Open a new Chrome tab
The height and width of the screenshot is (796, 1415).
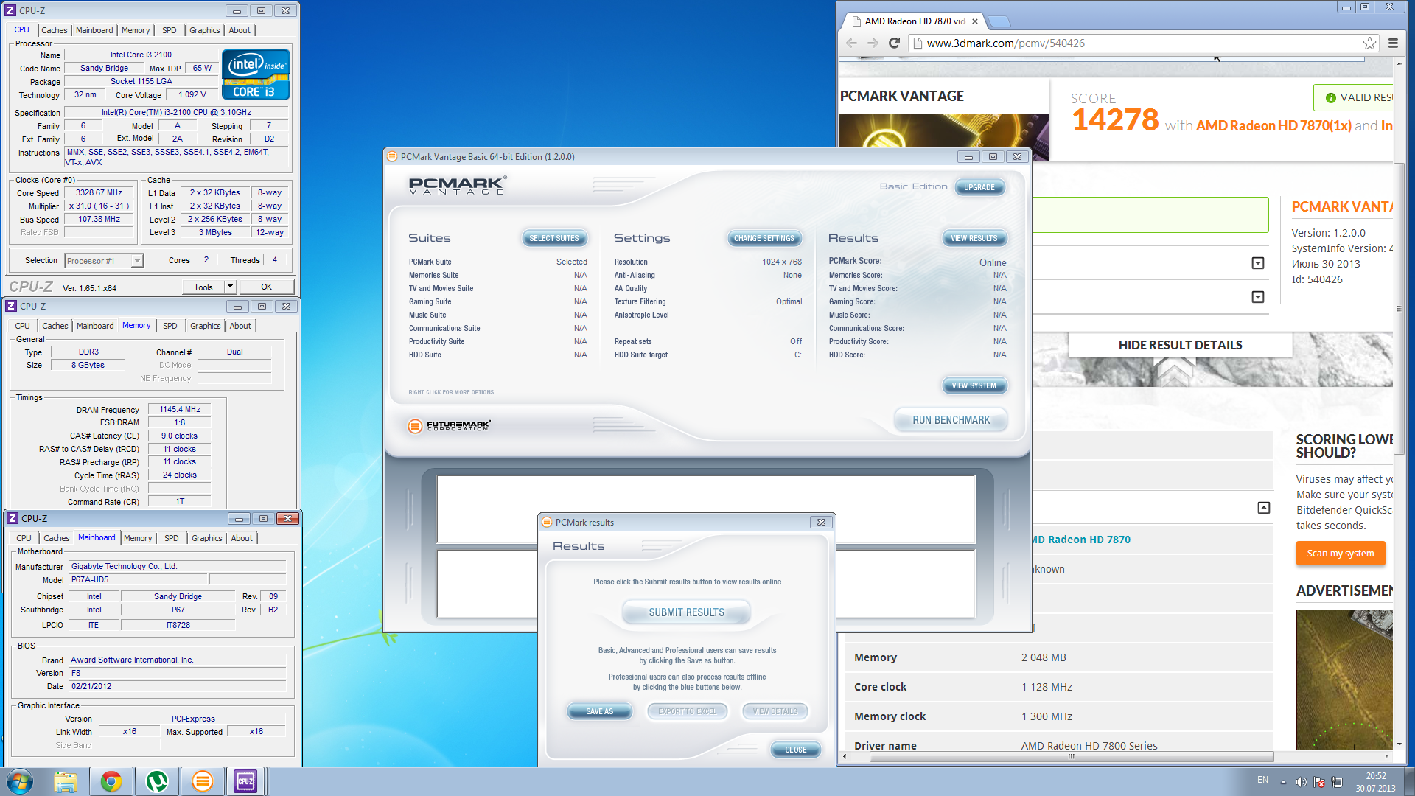pyautogui.click(x=998, y=21)
